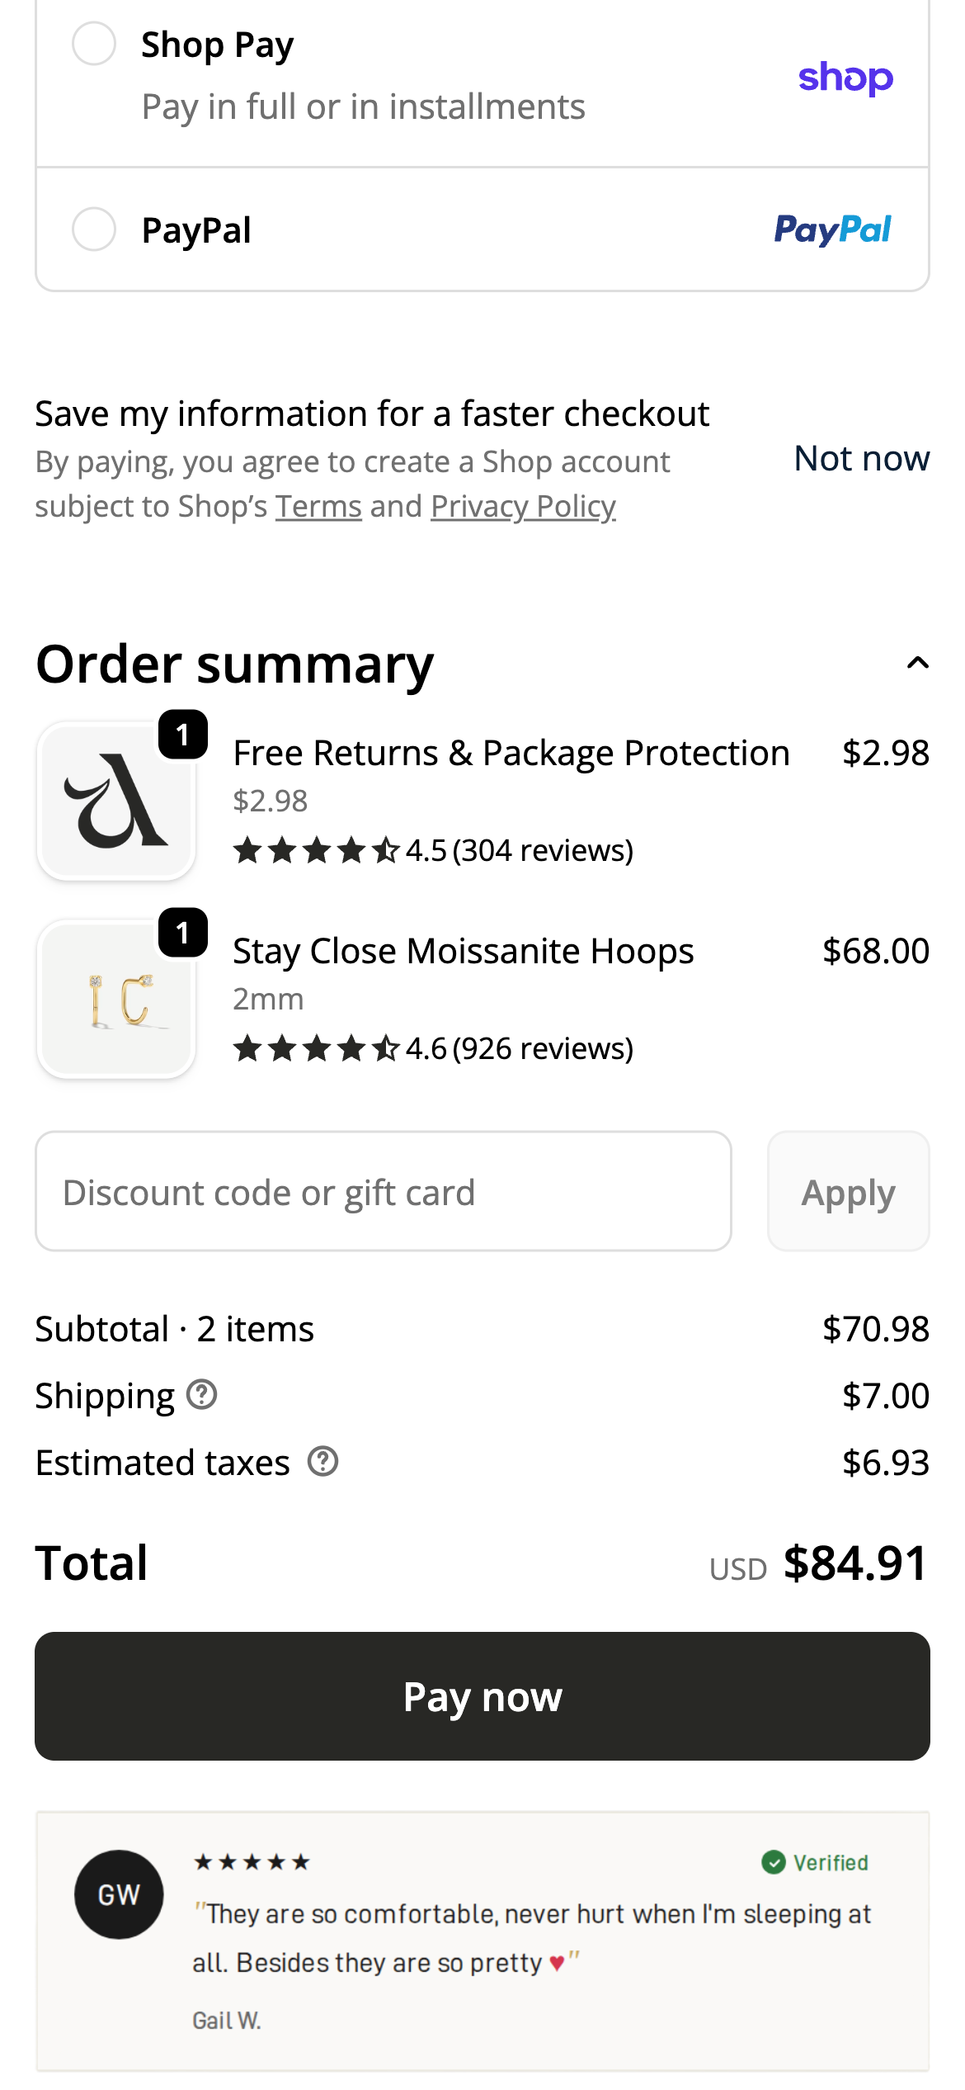965x2090 pixels.
Task: Select the PayPal radio button
Action: pos(94,229)
